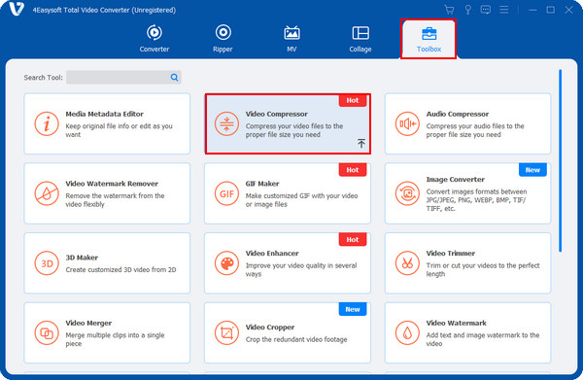The image size is (583, 380).
Task: Click 'Compress your audio files' description
Action: pos(475,130)
